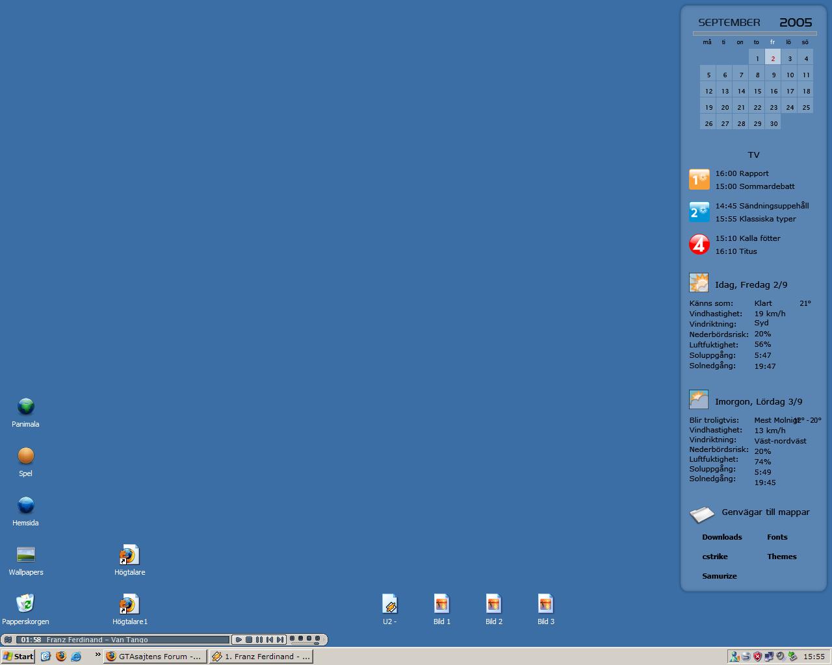Open the Downloads folder shortcut
The image size is (832, 665).
pyautogui.click(x=721, y=537)
